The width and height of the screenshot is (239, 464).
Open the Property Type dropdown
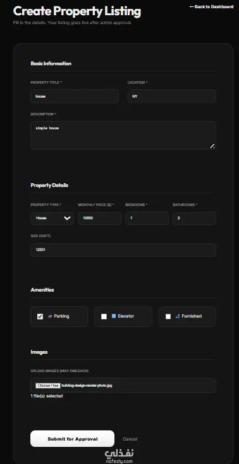point(52,219)
